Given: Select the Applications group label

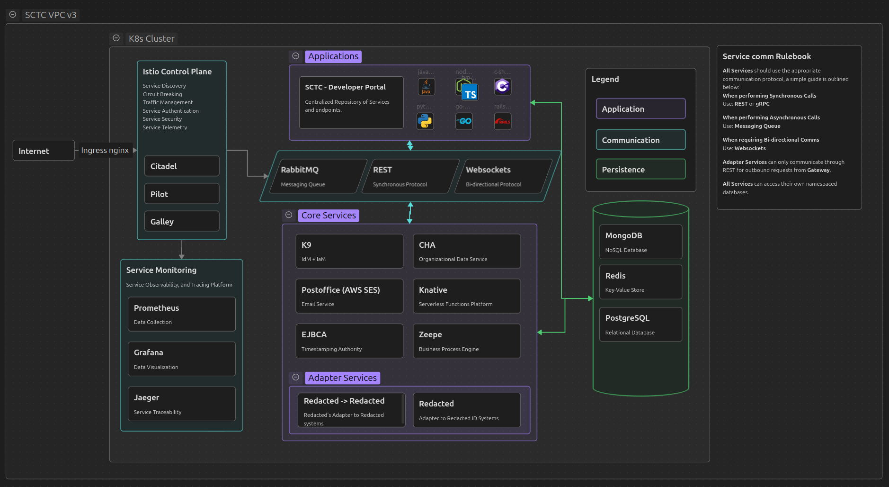Looking at the screenshot, I should (x=333, y=56).
